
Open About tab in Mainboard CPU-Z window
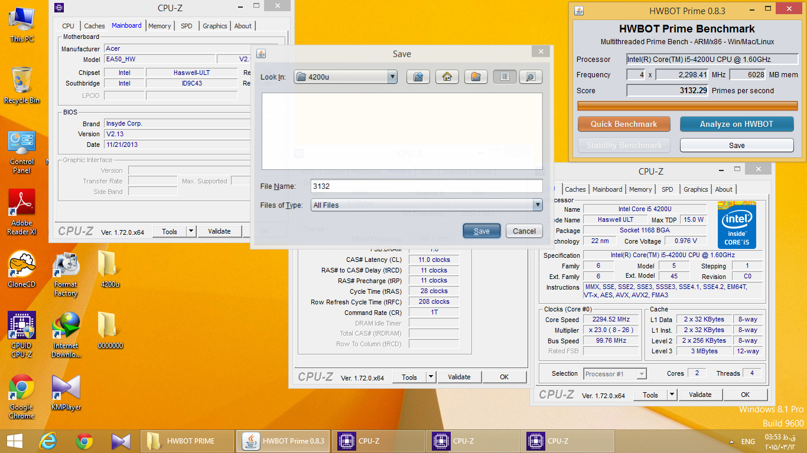click(243, 26)
